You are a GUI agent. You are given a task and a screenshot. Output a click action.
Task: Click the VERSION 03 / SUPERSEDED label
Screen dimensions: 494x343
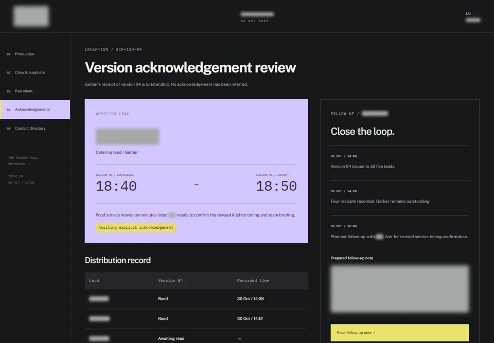click(115, 175)
